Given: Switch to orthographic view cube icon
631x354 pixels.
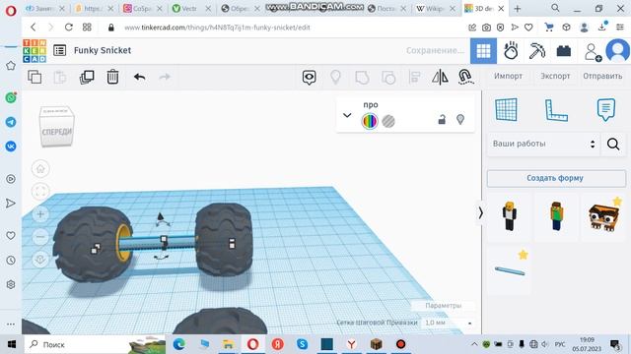Looking at the screenshot, I should pos(40,260).
